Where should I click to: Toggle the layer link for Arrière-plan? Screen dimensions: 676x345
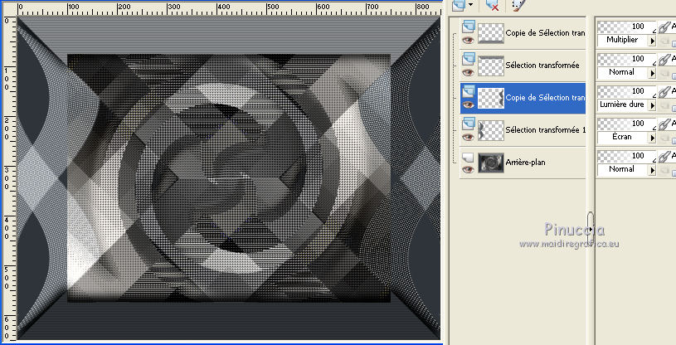664,157
